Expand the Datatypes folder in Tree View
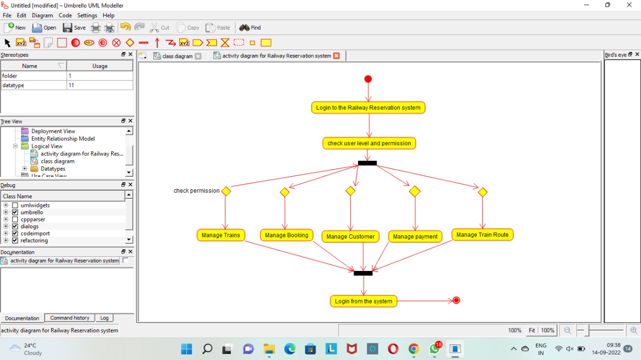This screenshot has height=360, width=641. [24, 169]
